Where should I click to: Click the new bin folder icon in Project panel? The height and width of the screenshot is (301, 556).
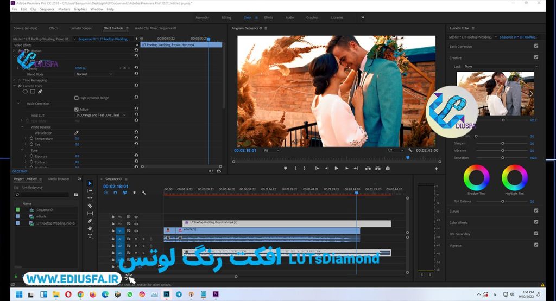click(x=76, y=194)
